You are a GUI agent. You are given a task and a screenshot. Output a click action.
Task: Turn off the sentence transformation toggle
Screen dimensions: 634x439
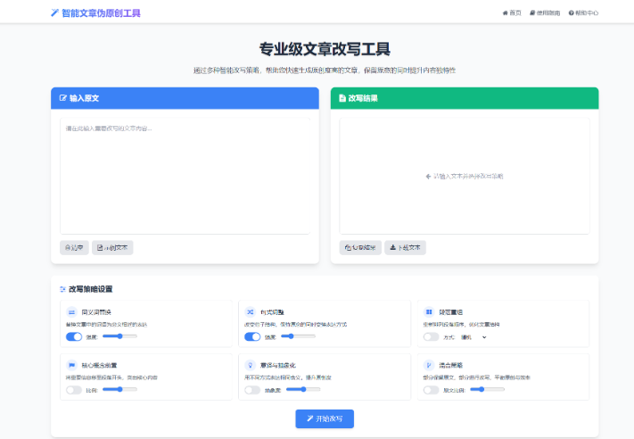coord(252,337)
